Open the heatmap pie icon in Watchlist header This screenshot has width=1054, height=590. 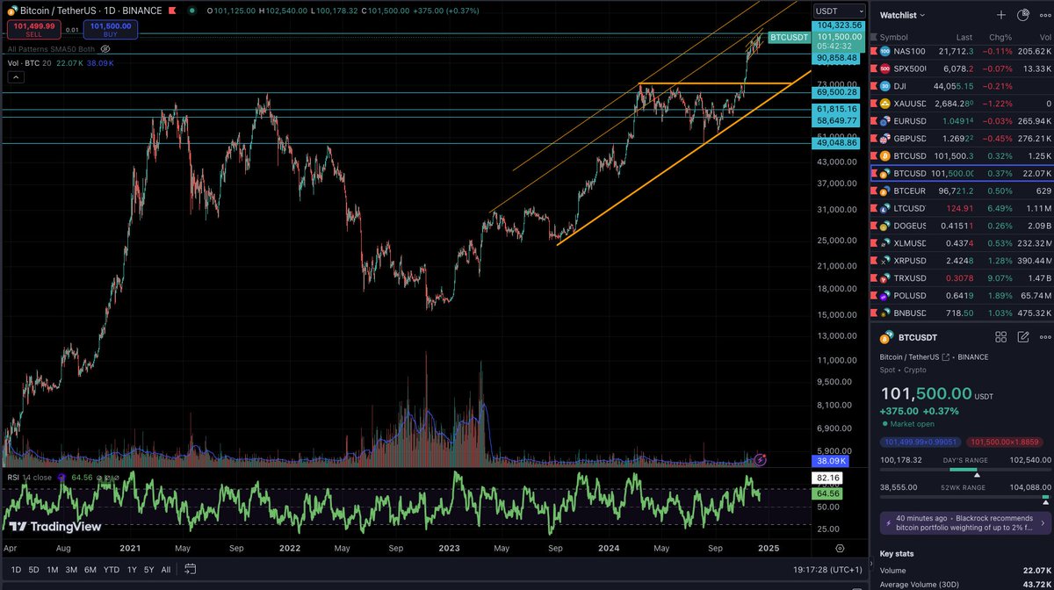pyautogui.click(x=1022, y=15)
